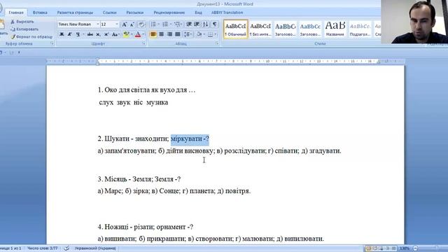This screenshot has width=448, height=252.
Task: Open change case (Аа) dropdown
Action: [115, 34]
